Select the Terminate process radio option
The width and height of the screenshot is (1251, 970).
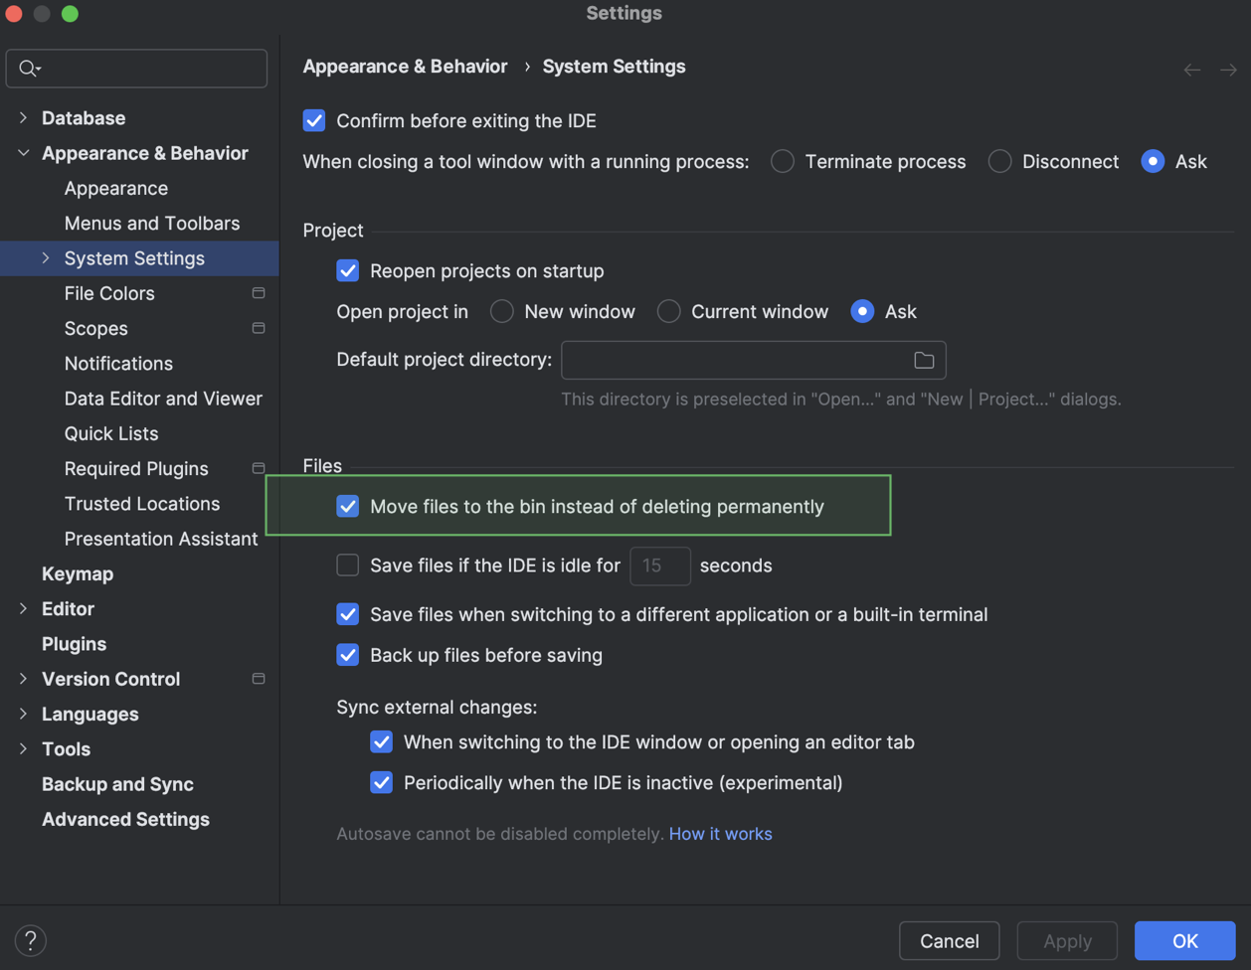(783, 162)
